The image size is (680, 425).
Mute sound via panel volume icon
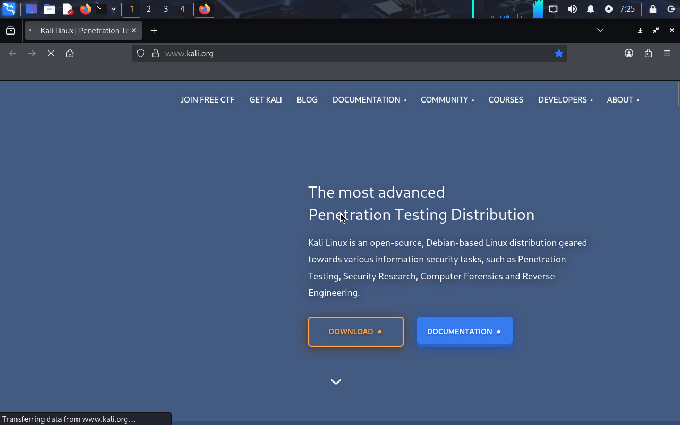tap(572, 9)
